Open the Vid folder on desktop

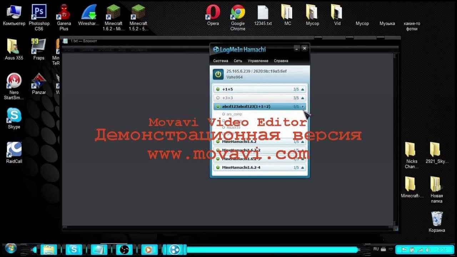point(337,16)
